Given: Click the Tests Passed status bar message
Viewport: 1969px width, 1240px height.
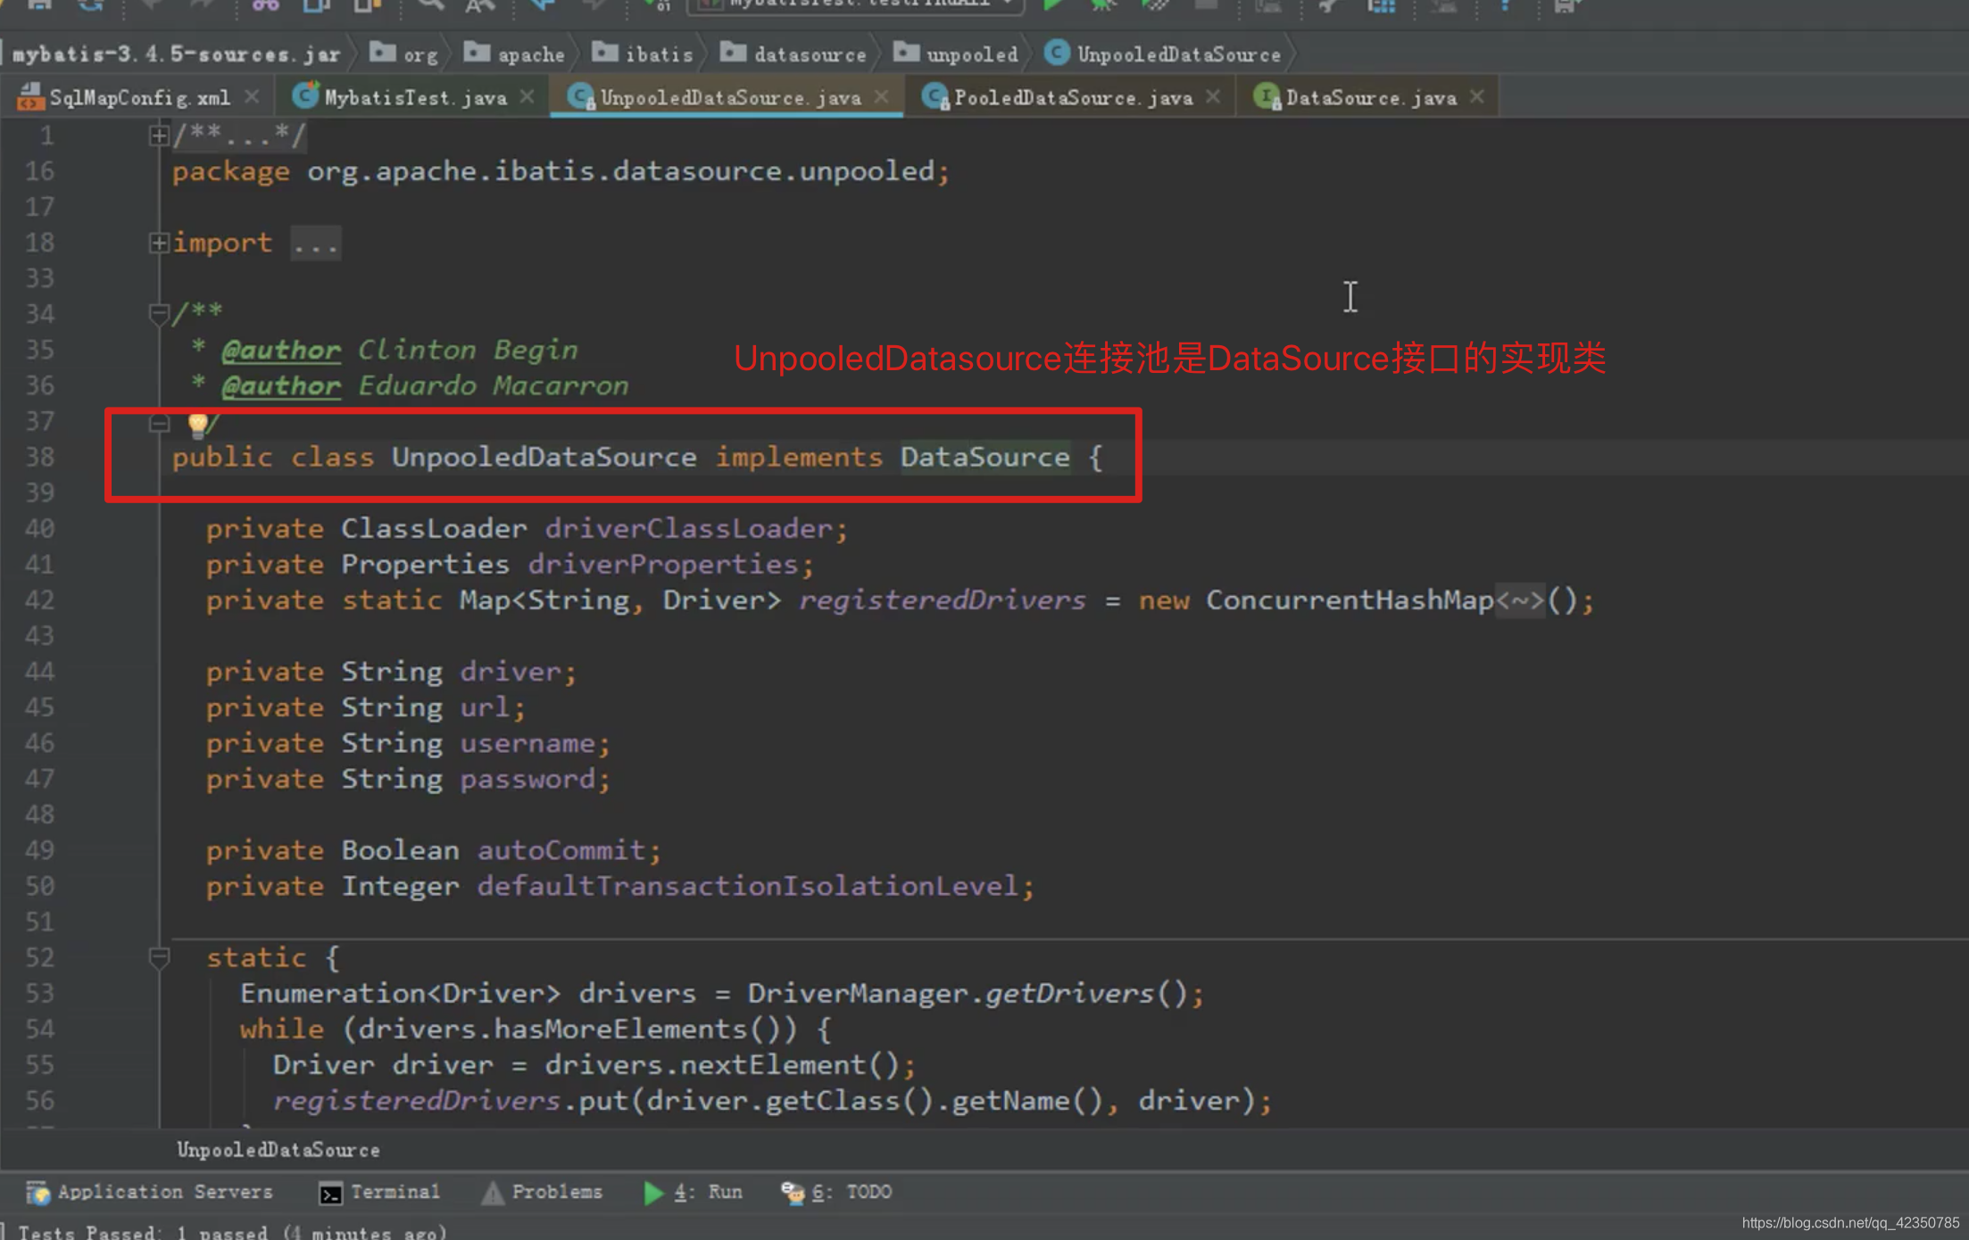Looking at the screenshot, I should coord(231,1232).
